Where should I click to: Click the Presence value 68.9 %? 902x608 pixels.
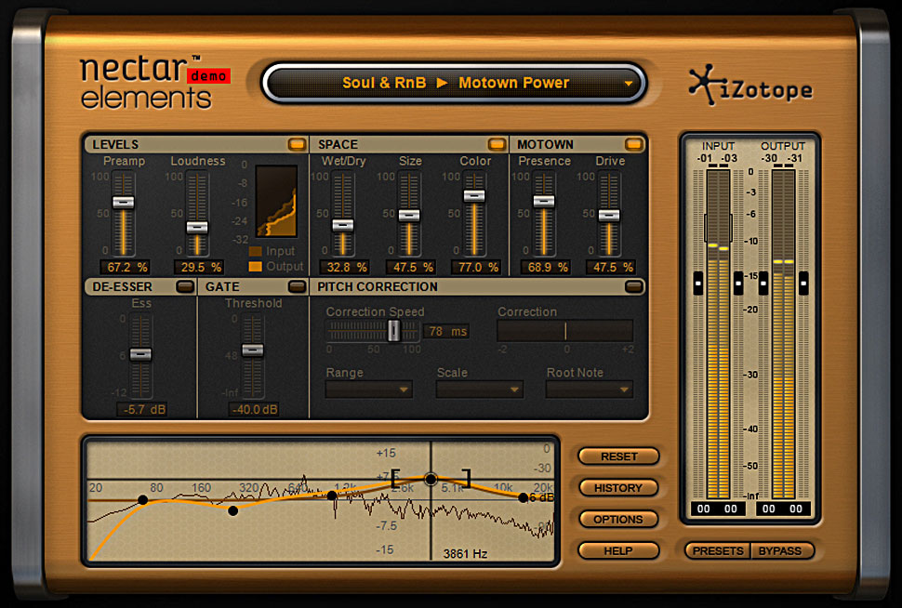click(x=545, y=268)
